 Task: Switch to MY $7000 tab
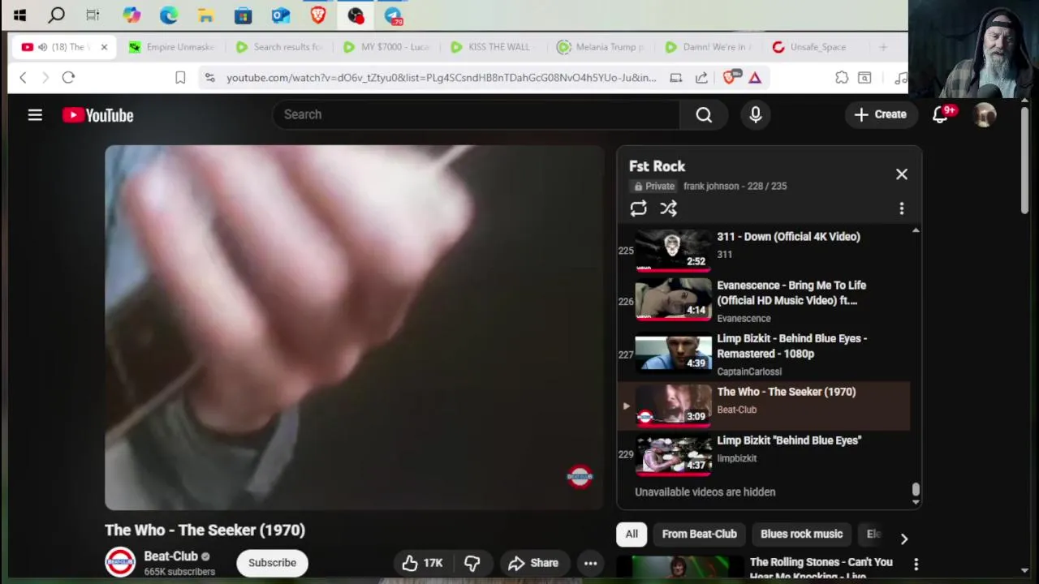click(x=386, y=47)
